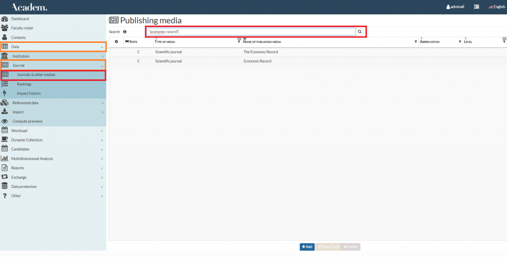This screenshot has height=257, width=507.
Task: Open the Rankings menu item
Action: pos(24,84)
